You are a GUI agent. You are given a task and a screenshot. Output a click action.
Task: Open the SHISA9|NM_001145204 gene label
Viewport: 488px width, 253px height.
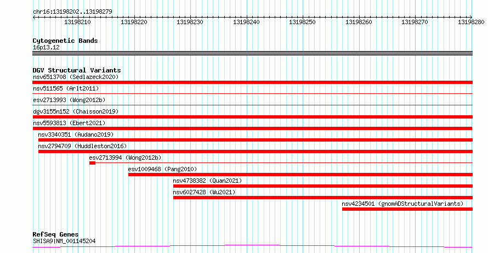[x=64, y=241]
